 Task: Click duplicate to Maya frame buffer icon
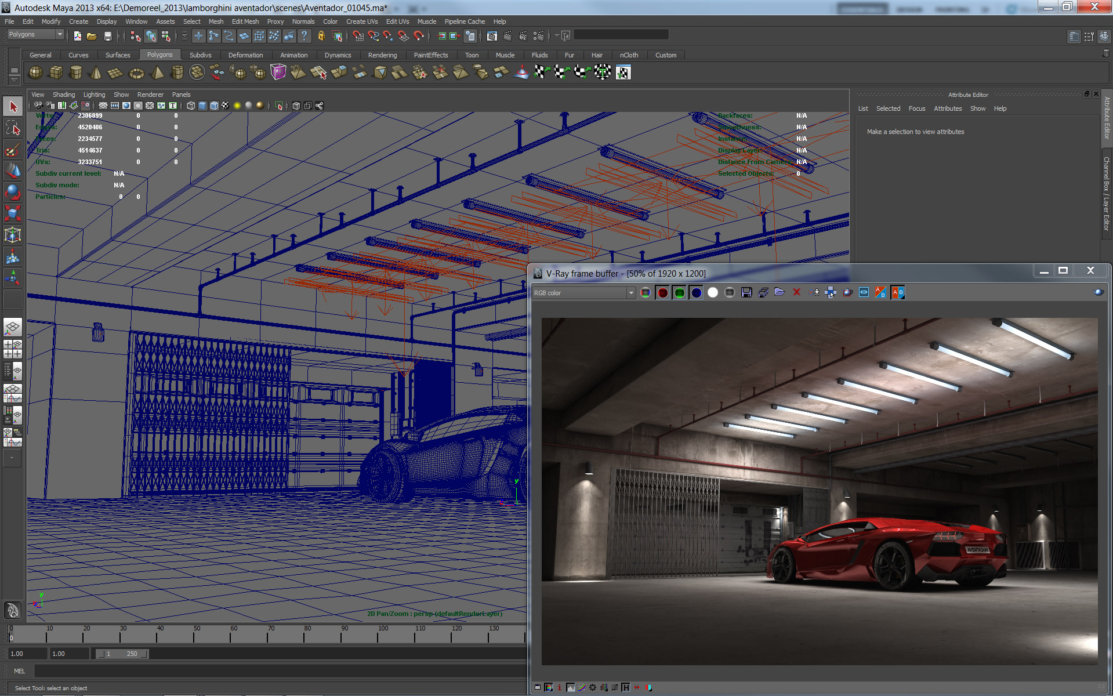coord(814,292)
